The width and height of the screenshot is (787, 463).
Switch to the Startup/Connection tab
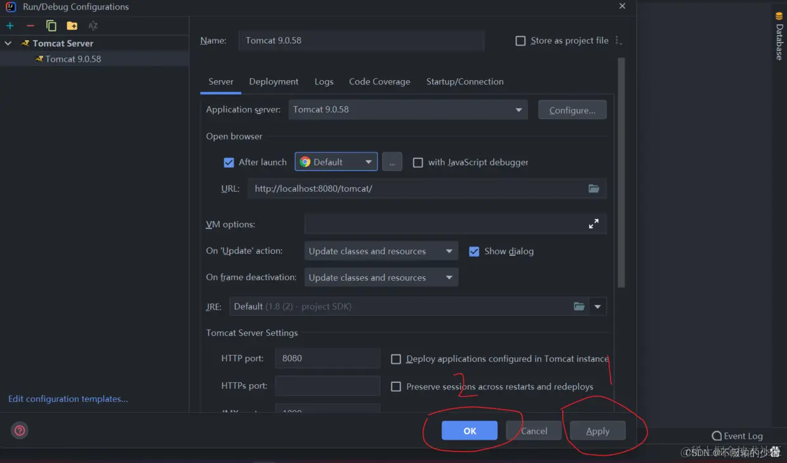tap(465, 81)
